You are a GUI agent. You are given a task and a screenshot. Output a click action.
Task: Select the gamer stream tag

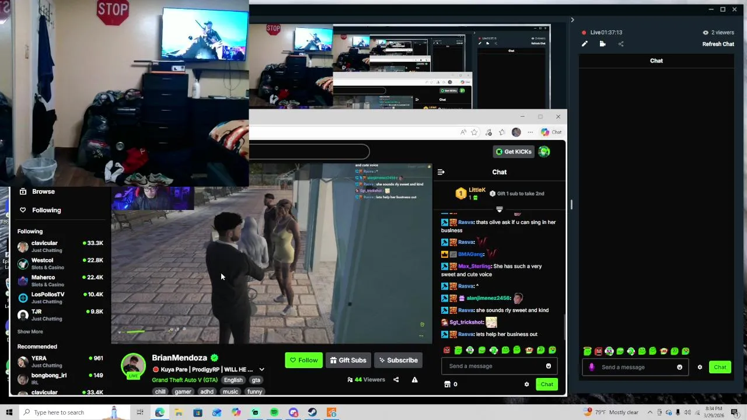tap(183, 391)
